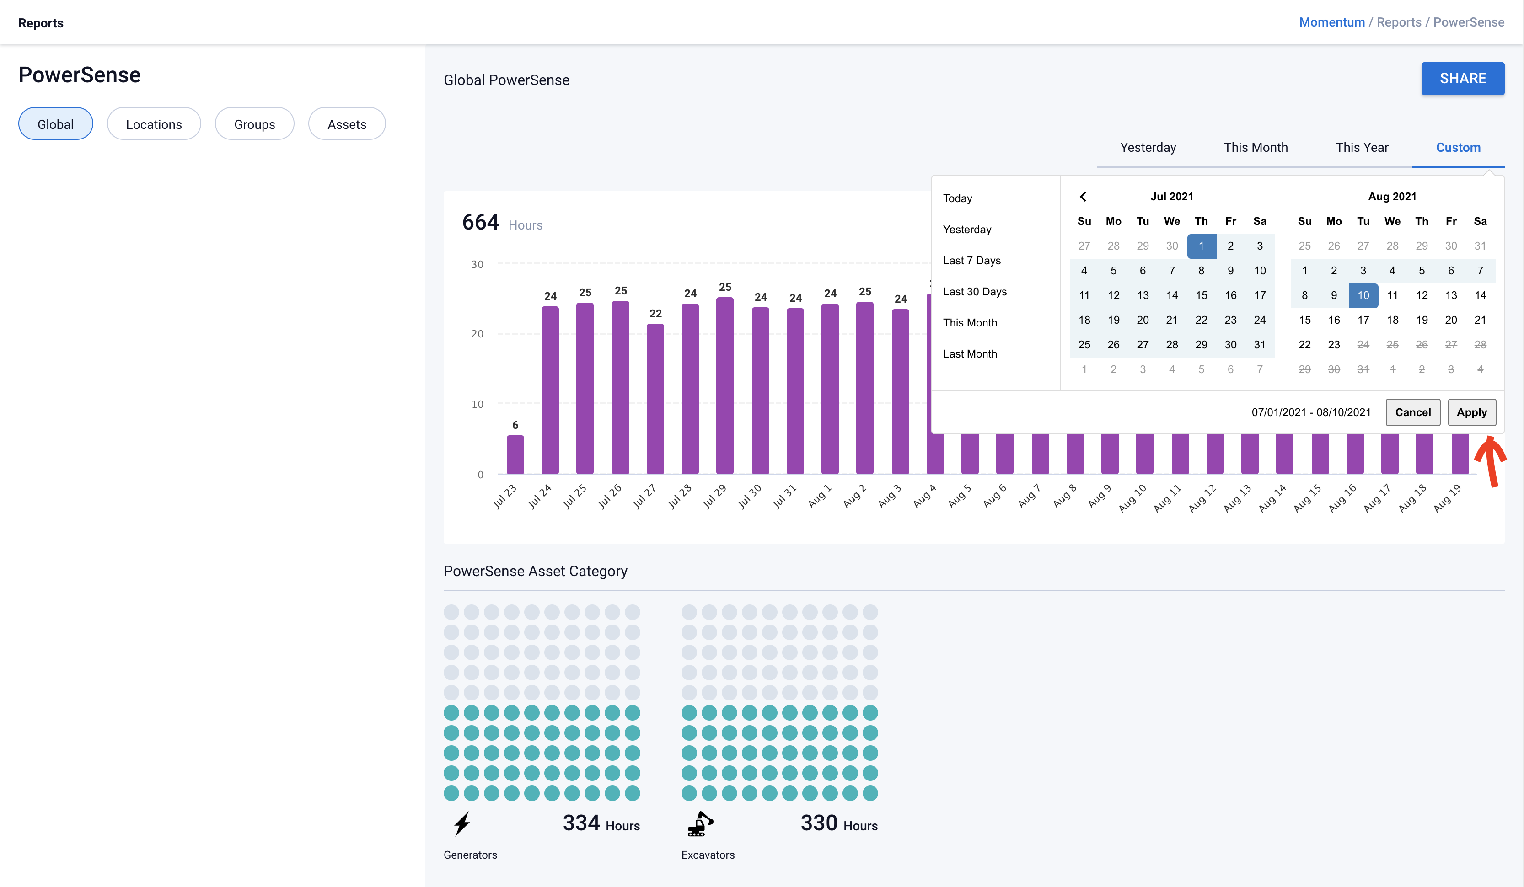The width and height of the screenshot is (1524, 887).
Task: Open the Custom date range tab
Action: tap(1458, 148)
